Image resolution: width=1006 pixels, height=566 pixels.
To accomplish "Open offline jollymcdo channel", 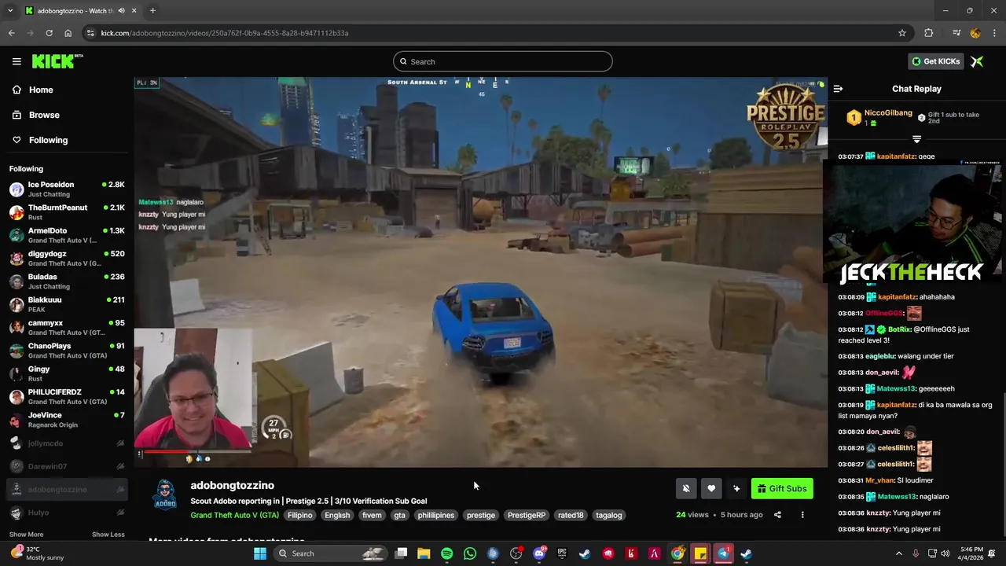I will (x=67, y=443).
